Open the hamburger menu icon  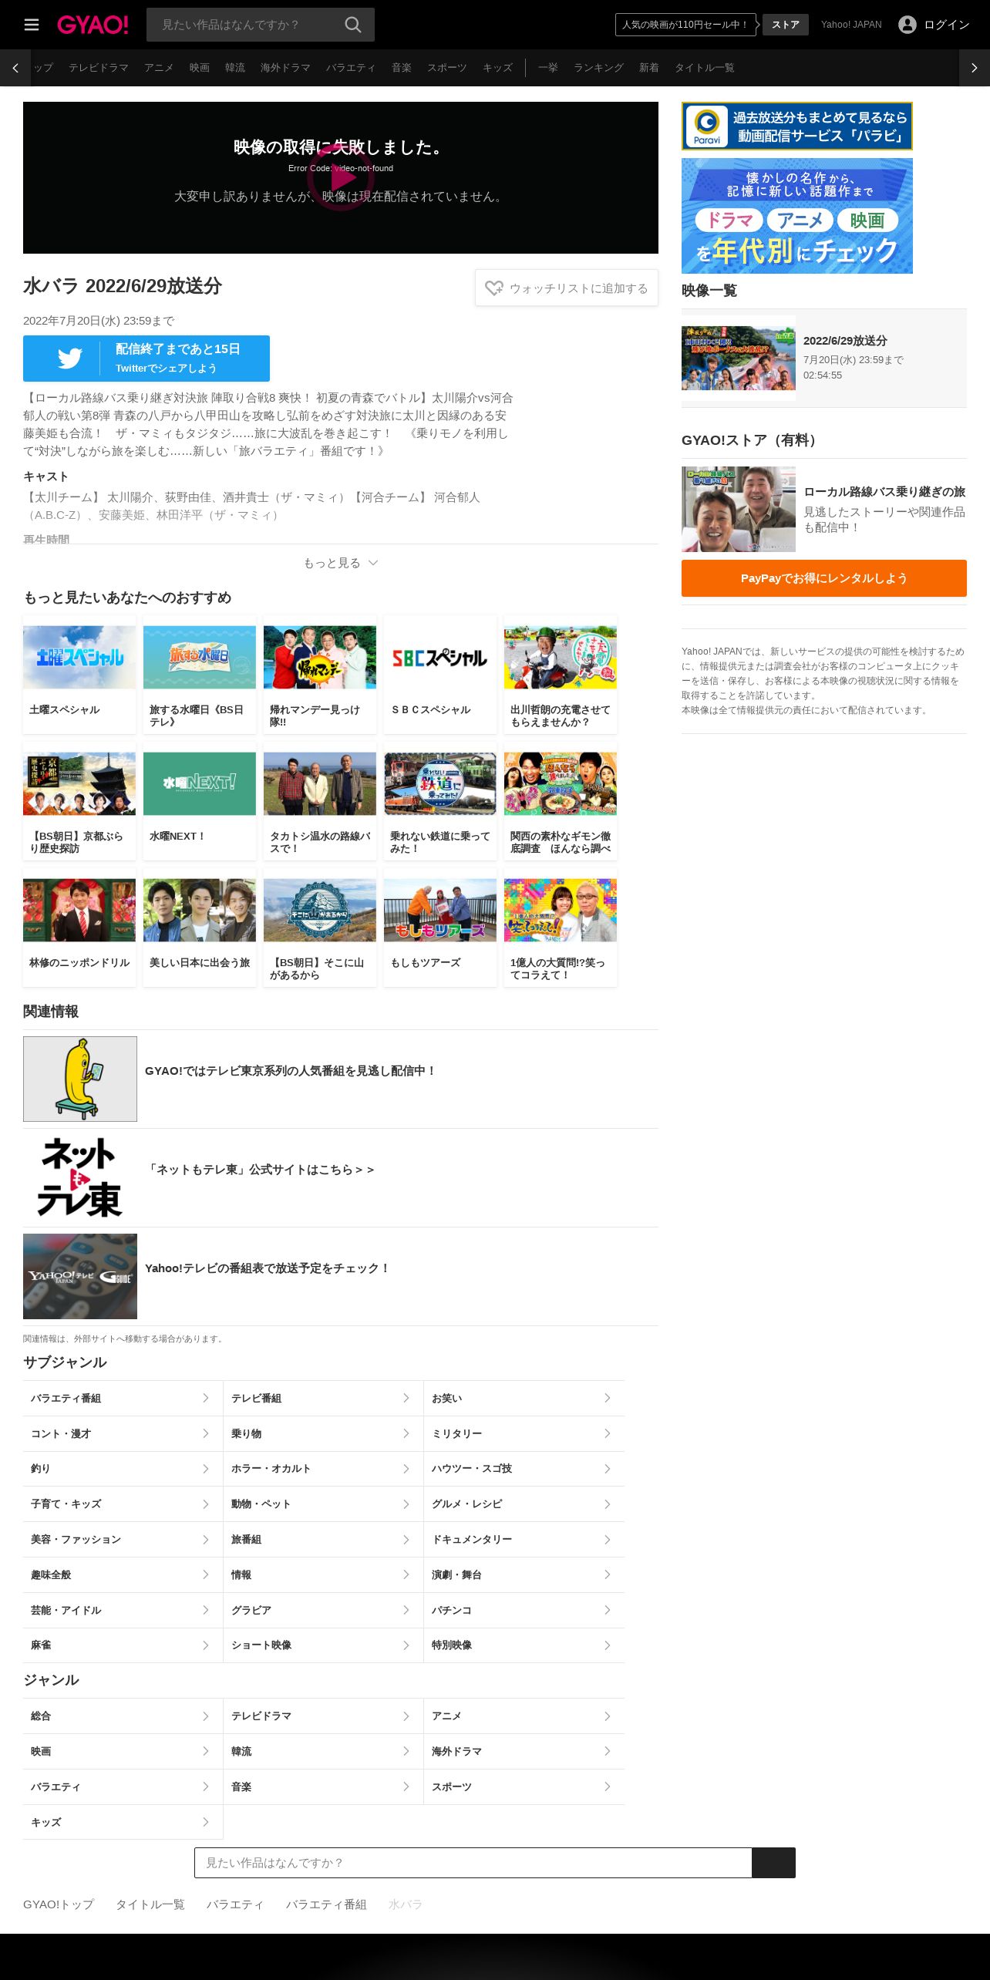pyautogui.click(x=32, y=25)
